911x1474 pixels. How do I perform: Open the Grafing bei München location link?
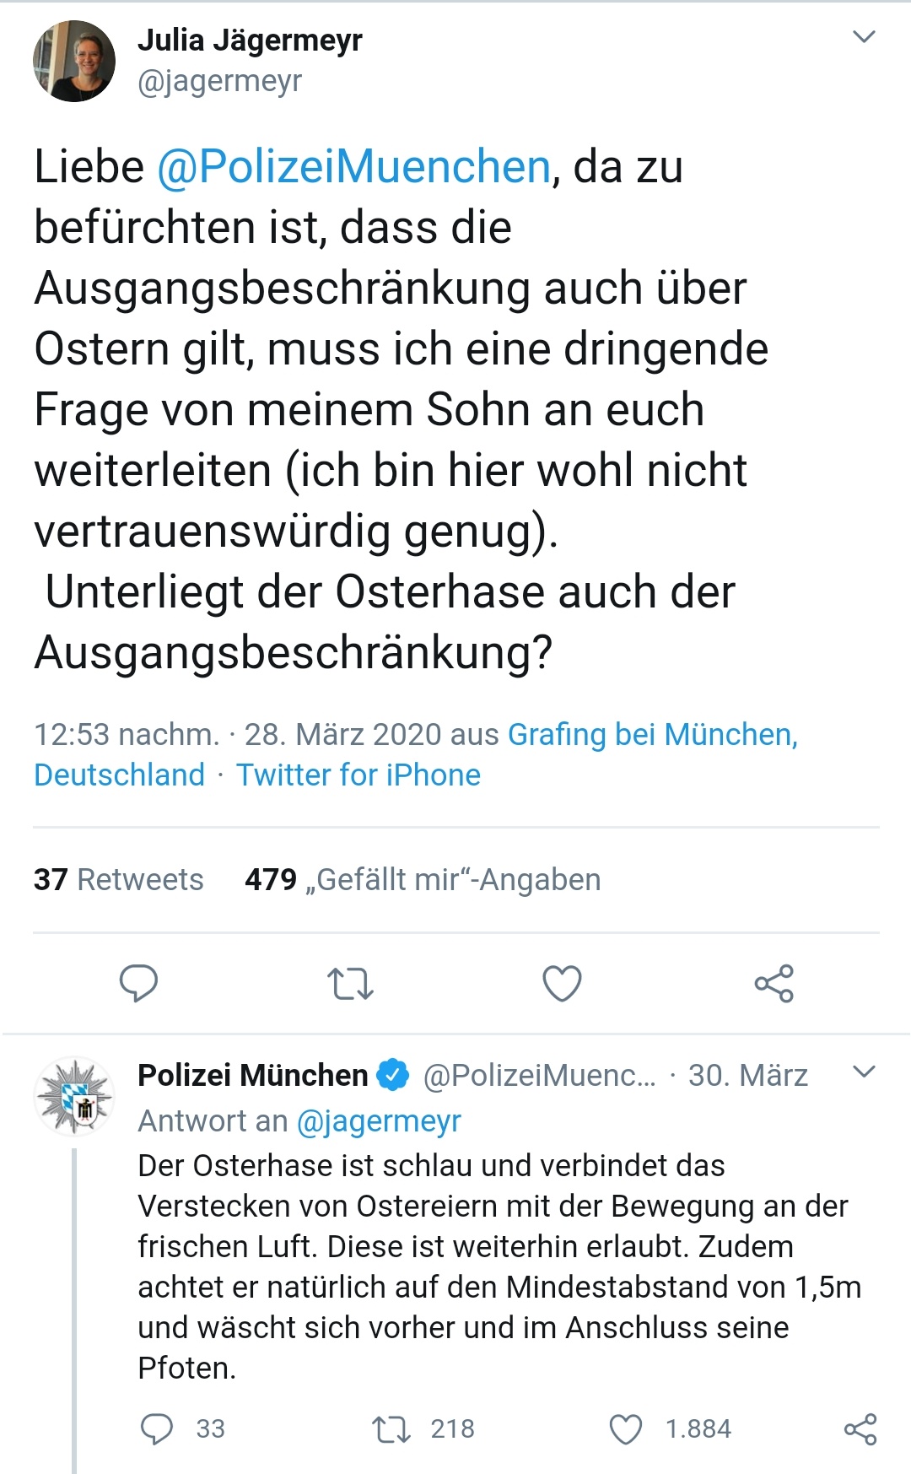click(652, 735)
